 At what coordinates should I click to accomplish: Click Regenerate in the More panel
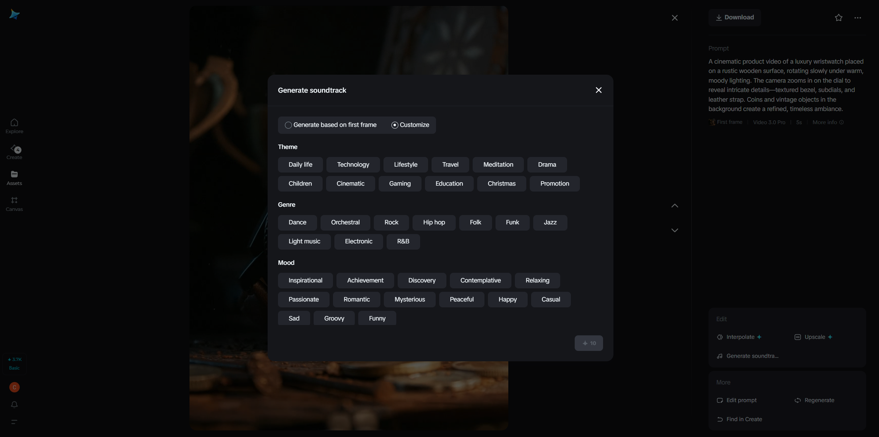[x=814, y=400]
